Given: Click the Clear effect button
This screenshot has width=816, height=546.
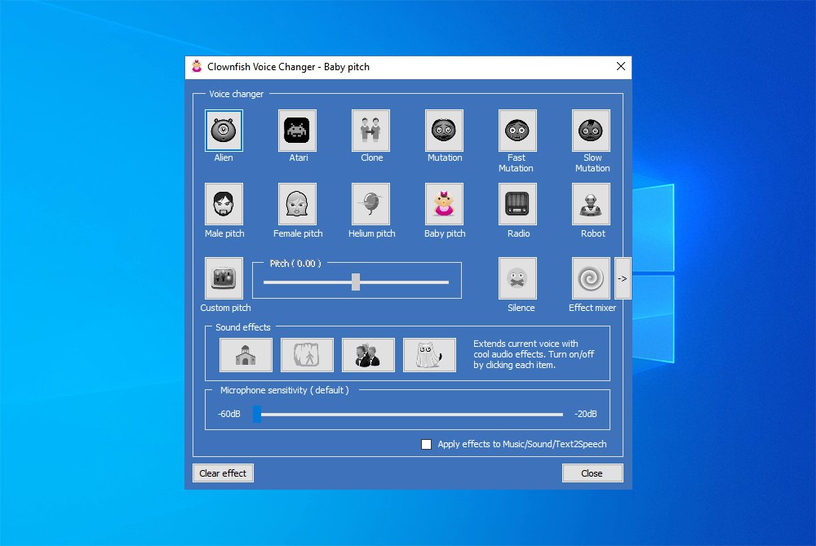Looking at the screenshot, I should (x=223, y=473).
